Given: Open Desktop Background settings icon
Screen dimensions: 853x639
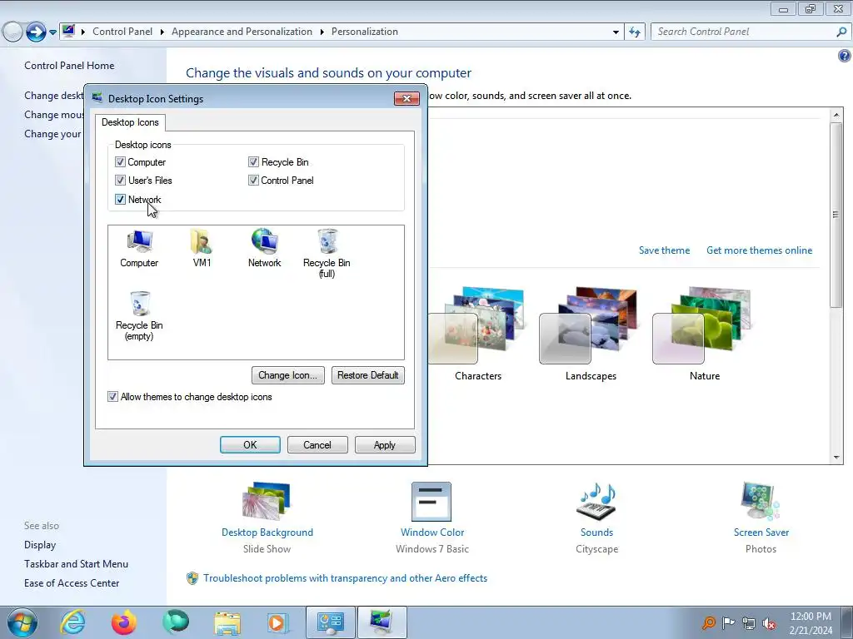Looking at the screenshot, I should pyautogui.click(x=267, y=501).
